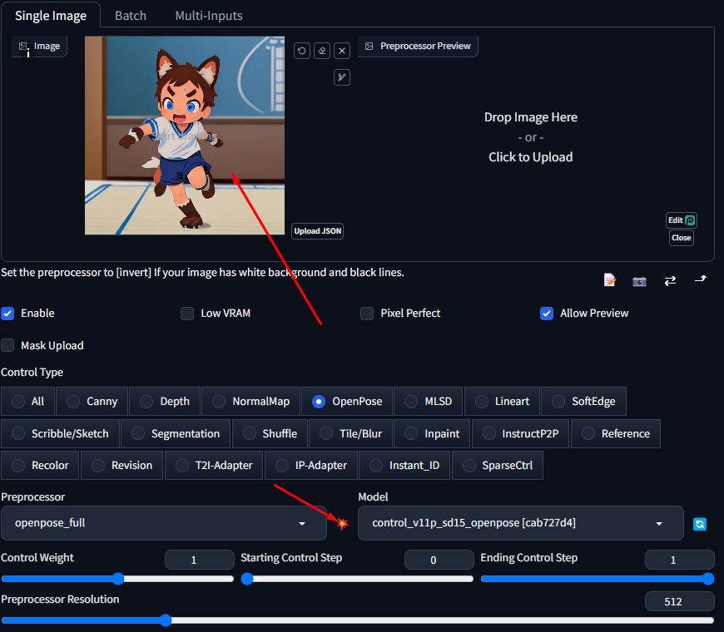
Task: Click the Upload JSON button
Action: coord(317,231)
